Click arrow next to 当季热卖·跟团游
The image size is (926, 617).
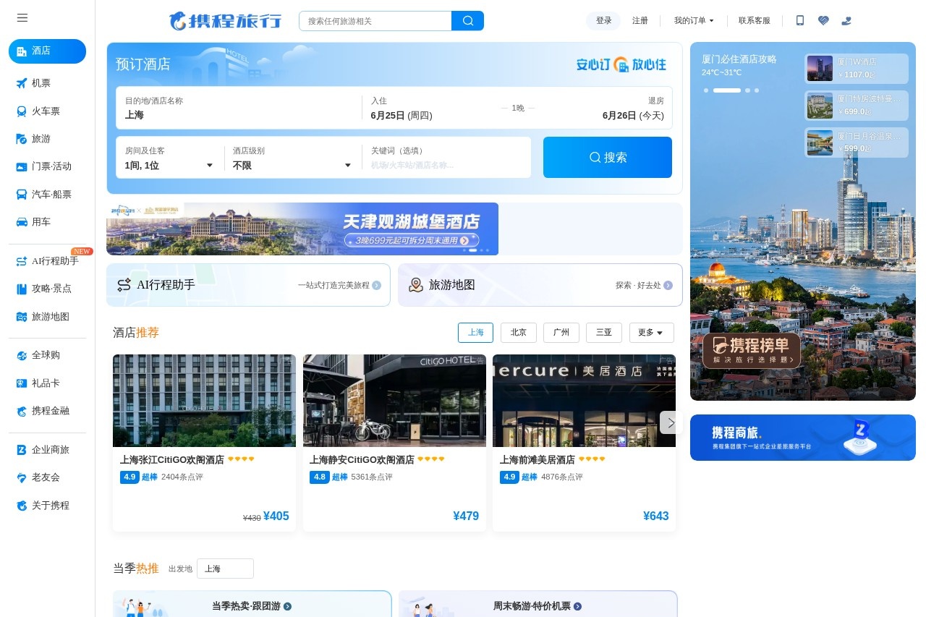point(287,606)
